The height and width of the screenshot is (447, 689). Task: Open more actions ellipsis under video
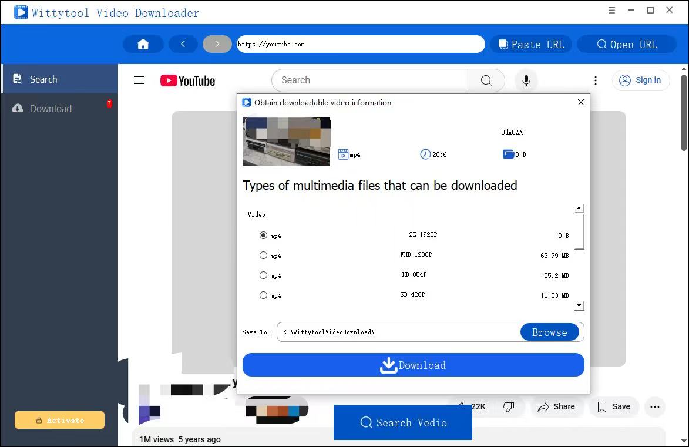654,406
